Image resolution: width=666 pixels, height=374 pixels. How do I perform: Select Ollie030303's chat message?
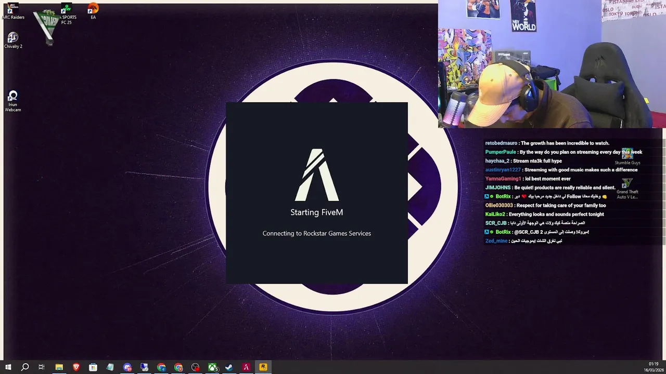[545, 205]
